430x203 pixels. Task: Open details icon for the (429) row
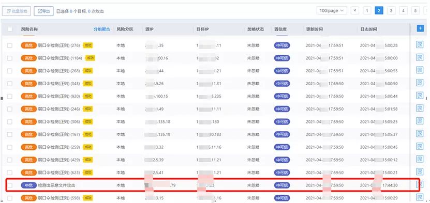point(420,159)
